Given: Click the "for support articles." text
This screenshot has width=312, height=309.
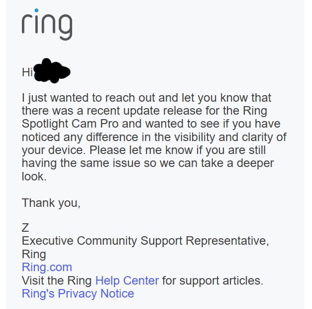Looking at the screenshot, I should tap(212, 281).
